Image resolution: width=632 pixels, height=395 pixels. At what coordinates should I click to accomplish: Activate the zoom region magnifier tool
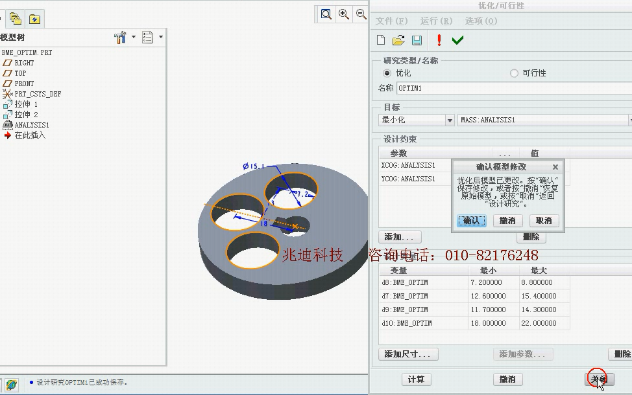pyautogui.click(x=325, y=14)
